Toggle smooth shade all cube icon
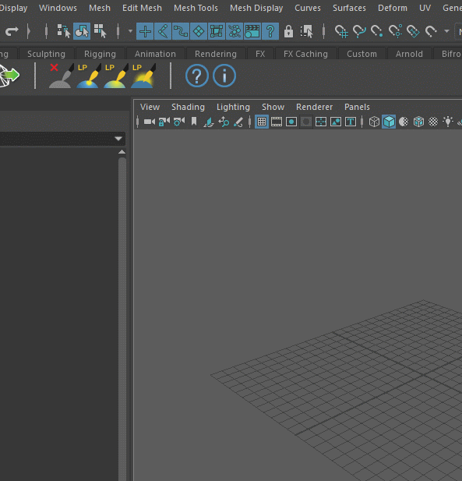Image resolution: width=462 pixels, height=481 pixels. tap(389, 122)
